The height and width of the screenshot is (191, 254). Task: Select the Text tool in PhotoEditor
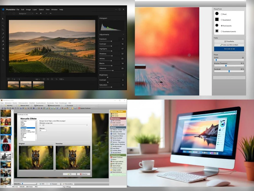click(3, 52)
